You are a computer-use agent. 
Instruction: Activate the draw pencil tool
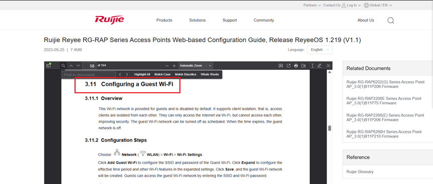point(320,66)
